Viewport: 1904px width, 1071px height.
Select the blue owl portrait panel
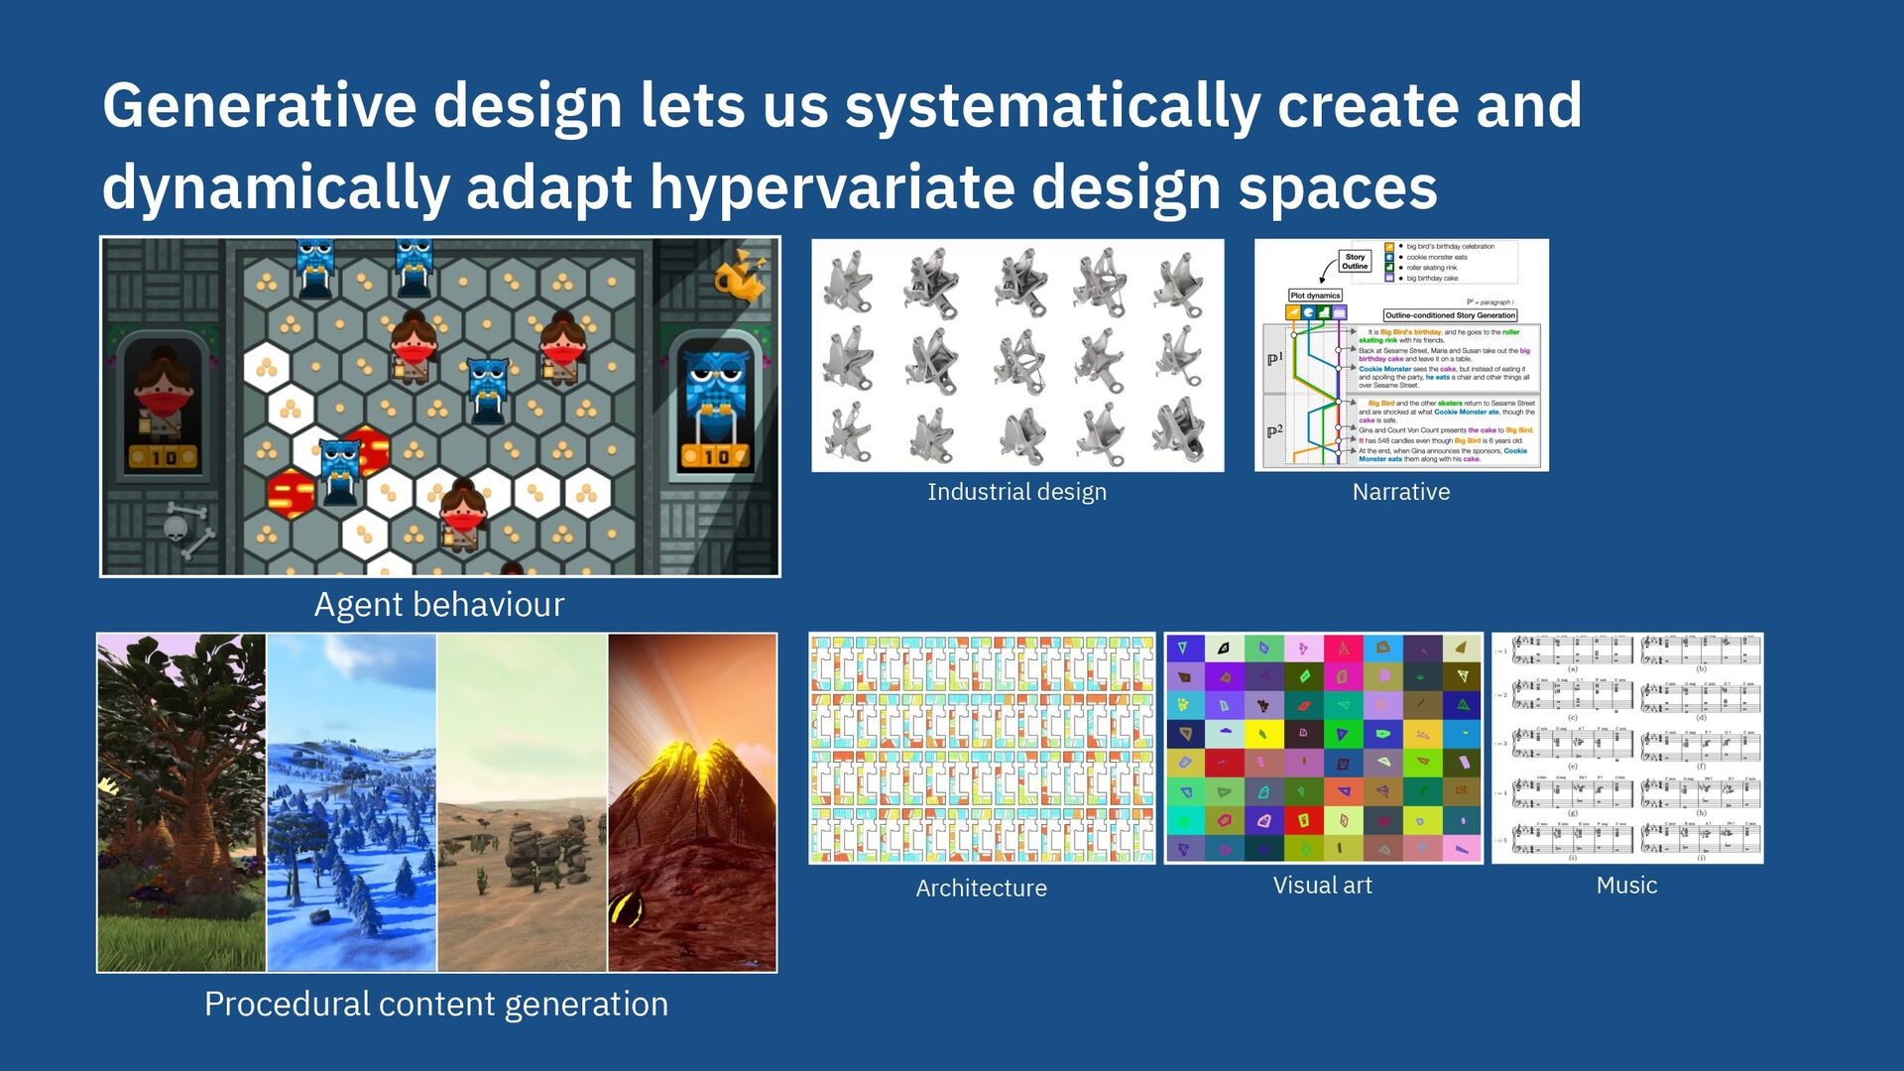[716, 402]
